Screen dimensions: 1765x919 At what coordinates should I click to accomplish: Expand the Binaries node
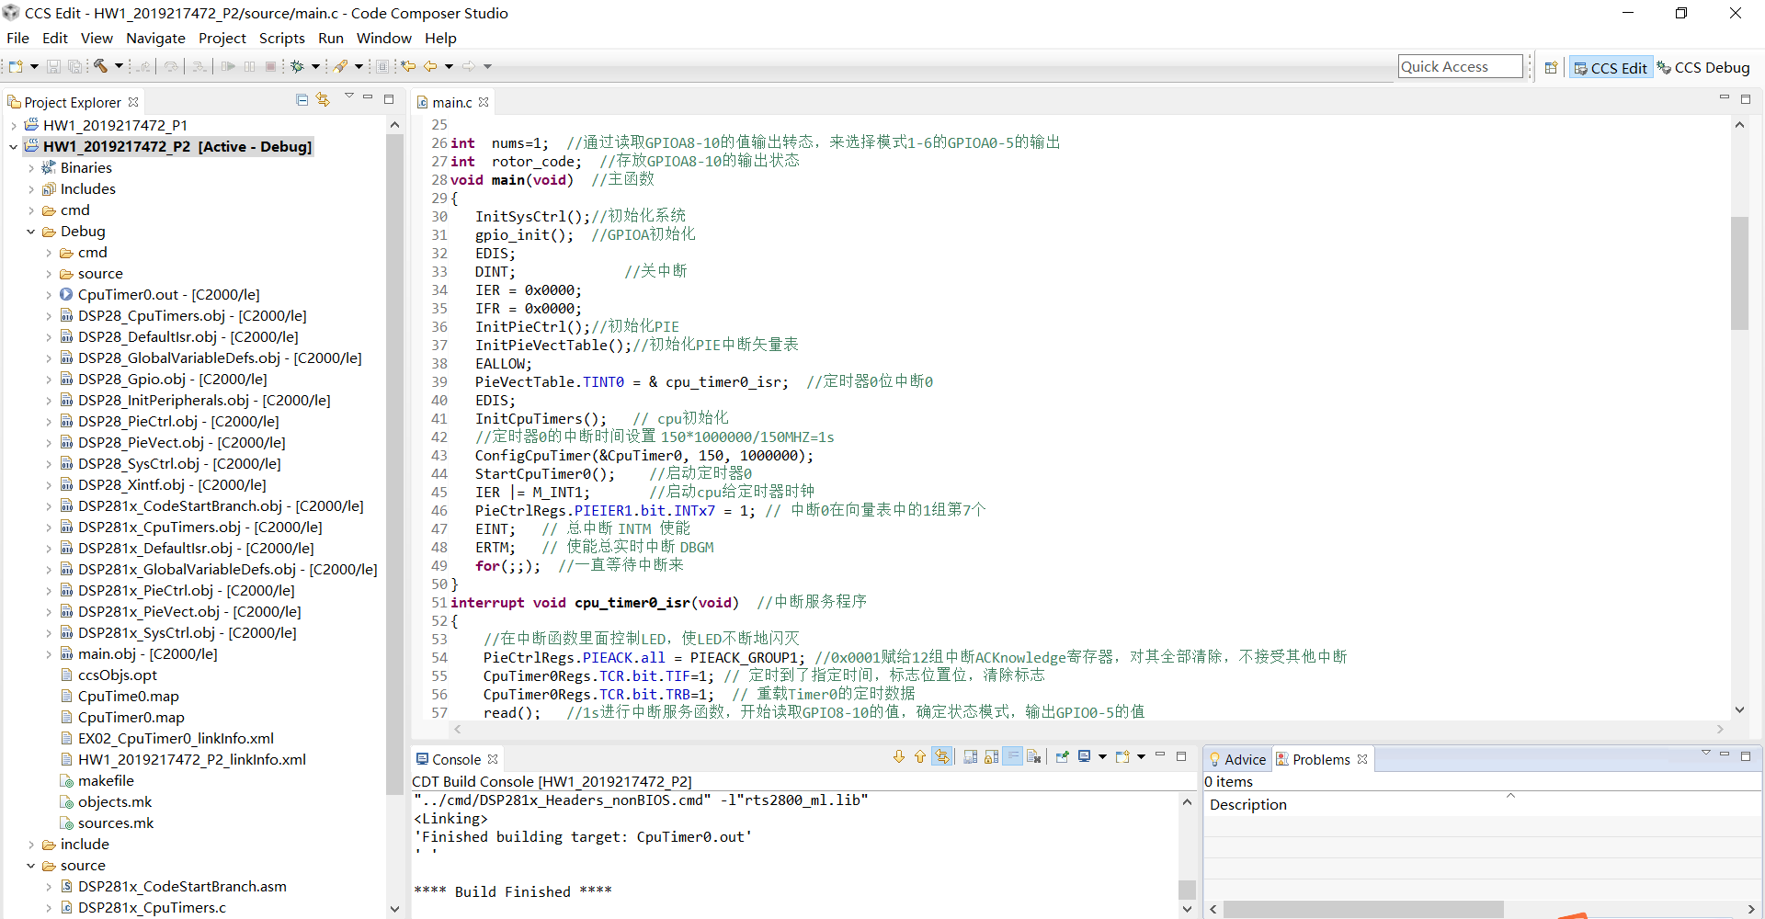click(31, 168)
